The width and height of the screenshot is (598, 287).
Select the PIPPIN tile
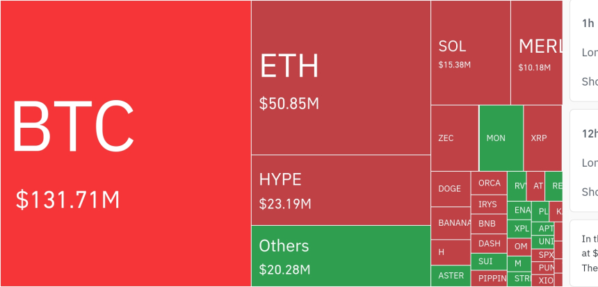click(x=489, y=279)
